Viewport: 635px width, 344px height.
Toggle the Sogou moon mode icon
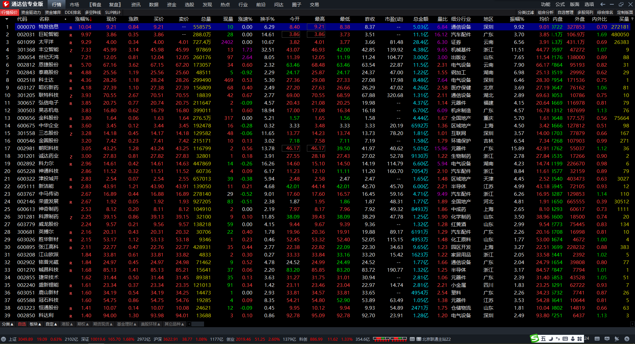tap(551, 339)
